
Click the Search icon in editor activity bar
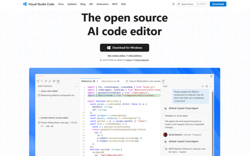coord(42,81)
